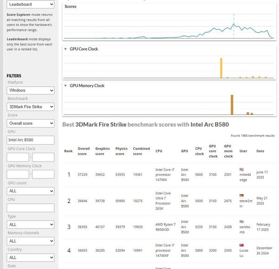Open the rank 2 overall score 36646
The width and height of the screenshot is (279, 269).
[x=82, y=201]
